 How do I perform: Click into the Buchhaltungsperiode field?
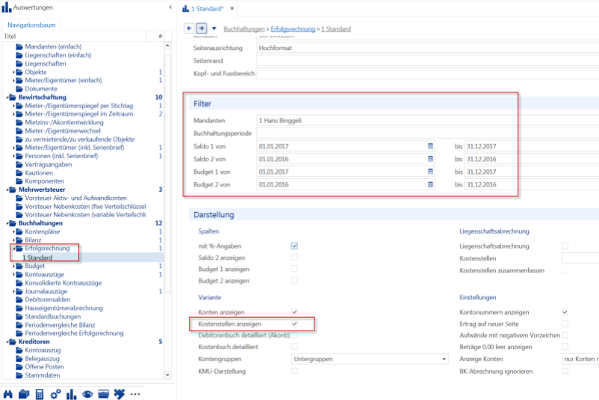427,133
